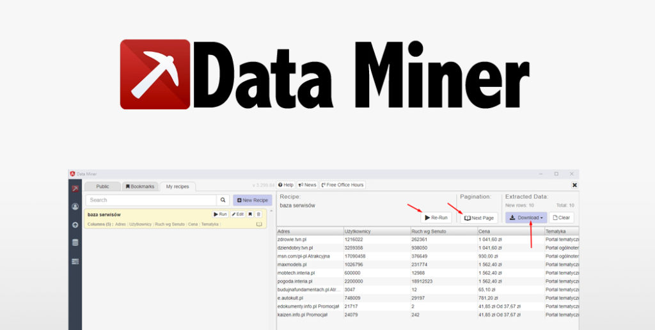This screenshot has height=330, width=655.
Task: Close the Data Miner panel with black X
Action: click(574, 185)
